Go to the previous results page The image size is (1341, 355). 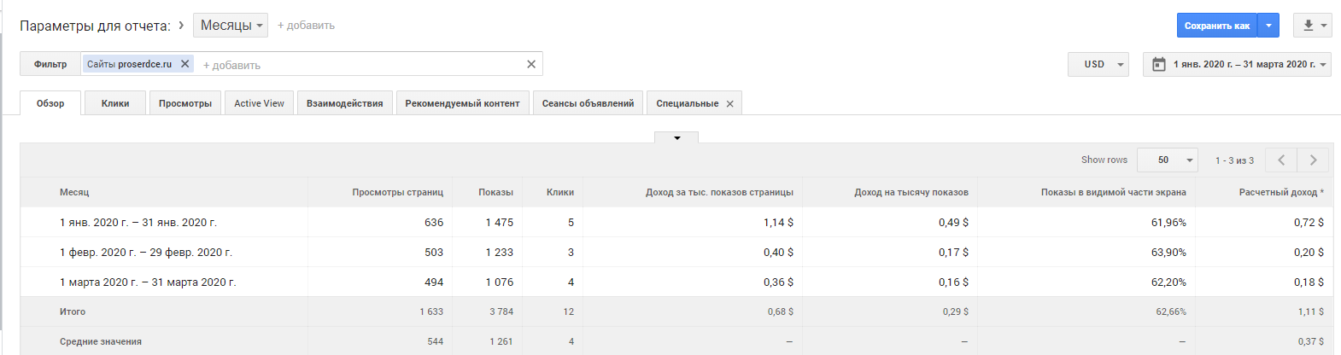point(1281,160)
